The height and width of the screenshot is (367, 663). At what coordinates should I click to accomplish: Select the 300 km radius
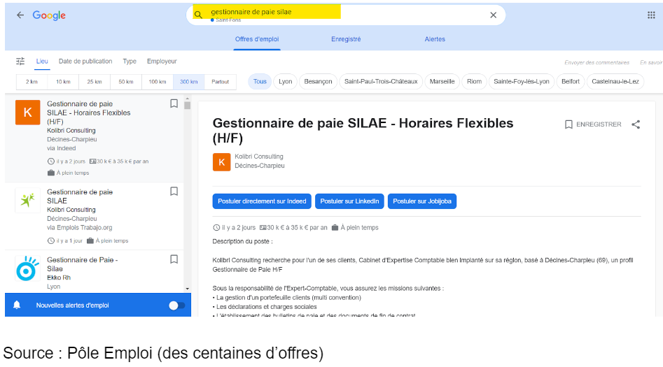188,82
